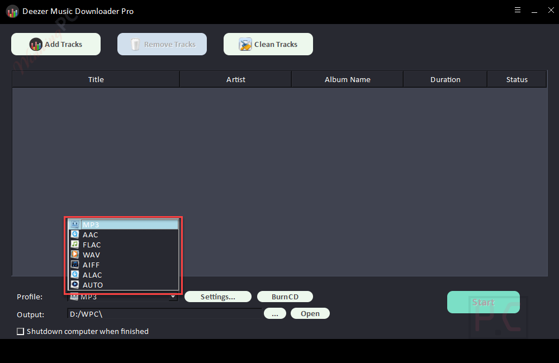Sort tracks by Duration column header

[x=446, y=79]
